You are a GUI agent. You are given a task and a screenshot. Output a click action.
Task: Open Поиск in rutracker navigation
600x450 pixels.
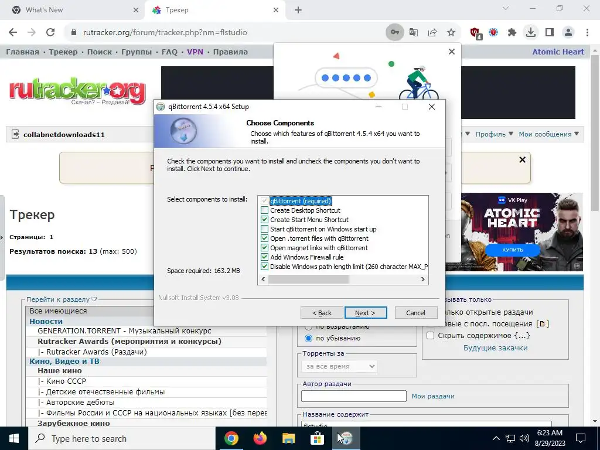pos(100,52)
